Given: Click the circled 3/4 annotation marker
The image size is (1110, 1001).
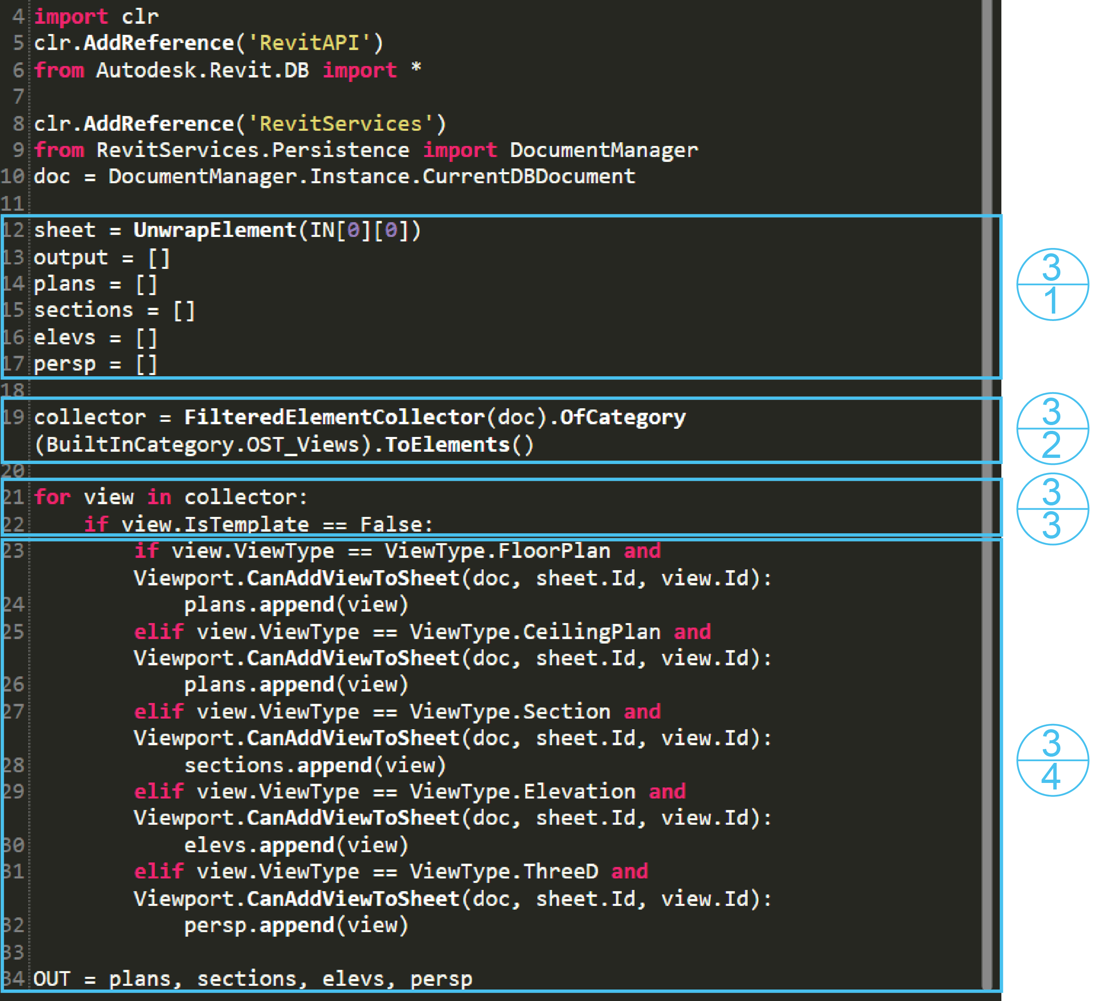Looking at the screenshot, I should point(1052,760).
